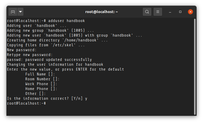
Task: Click the 'Room Number []:' line
Action: [42, 79]
